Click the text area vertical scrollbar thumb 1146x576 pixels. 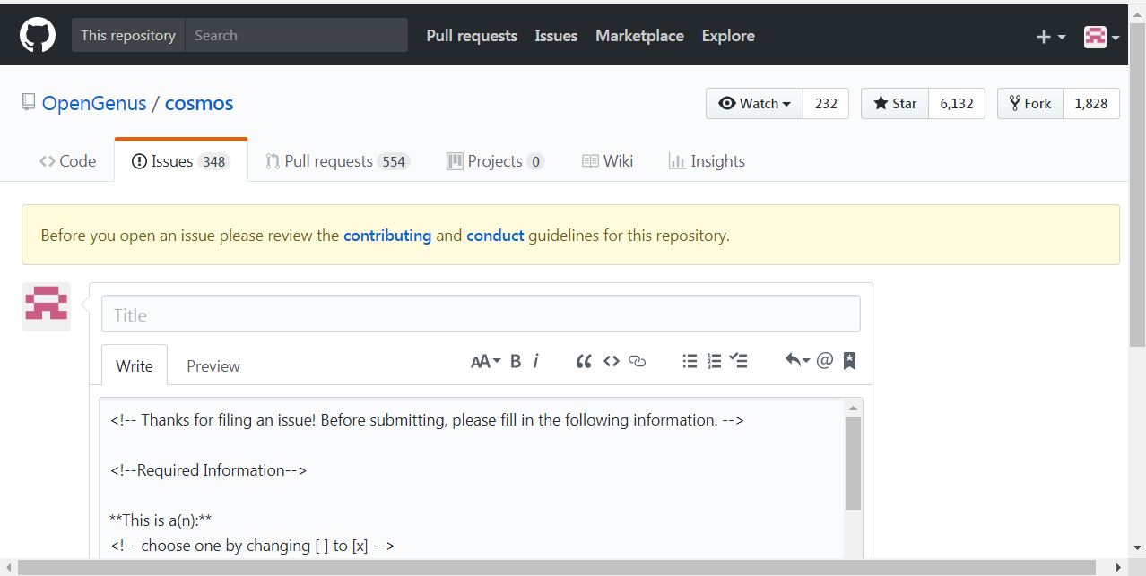point(853,463)
